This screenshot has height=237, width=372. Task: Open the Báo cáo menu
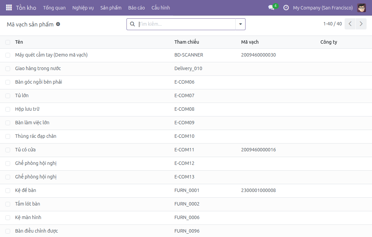click(136, 7)
